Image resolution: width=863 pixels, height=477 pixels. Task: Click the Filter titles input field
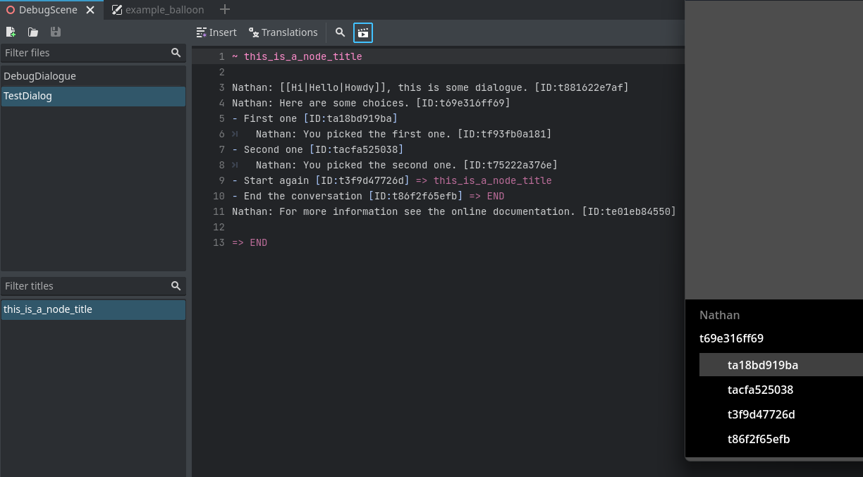[78, 285]
